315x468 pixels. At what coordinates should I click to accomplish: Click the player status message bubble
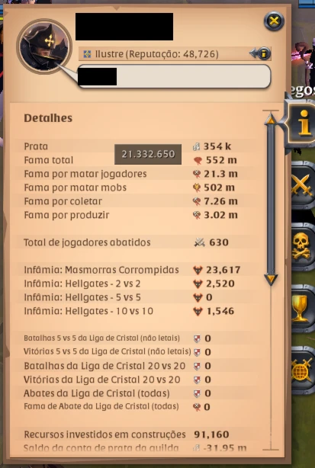pos(174,76)
